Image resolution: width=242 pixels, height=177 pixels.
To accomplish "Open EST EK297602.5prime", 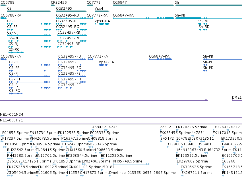I will click(192, 161).
